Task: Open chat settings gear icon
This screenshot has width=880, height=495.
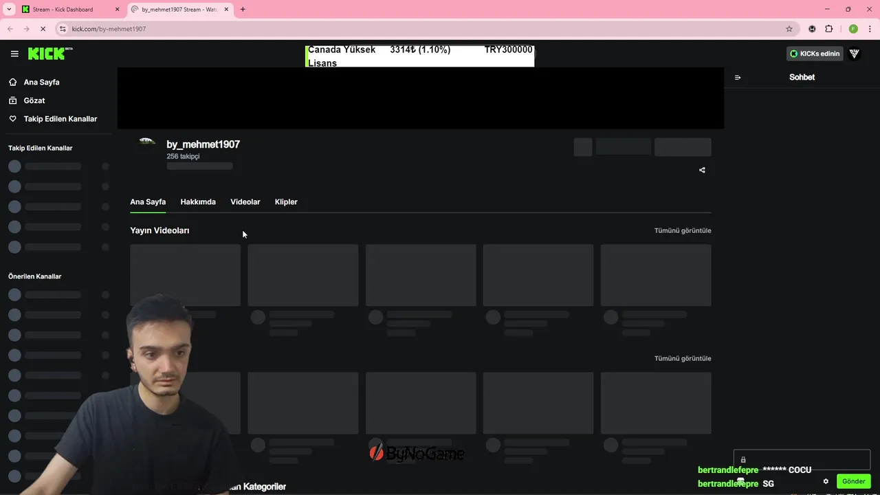Action: [826, 481]
